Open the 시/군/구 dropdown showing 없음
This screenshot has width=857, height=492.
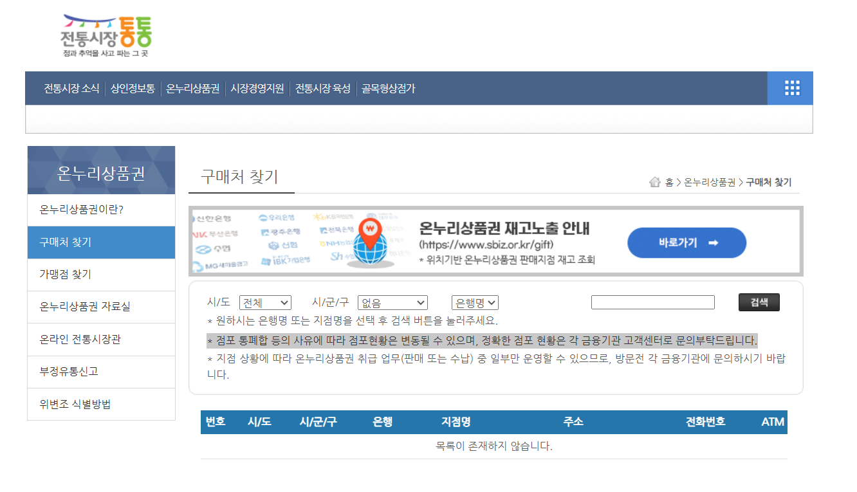click(x=392, y=302)
